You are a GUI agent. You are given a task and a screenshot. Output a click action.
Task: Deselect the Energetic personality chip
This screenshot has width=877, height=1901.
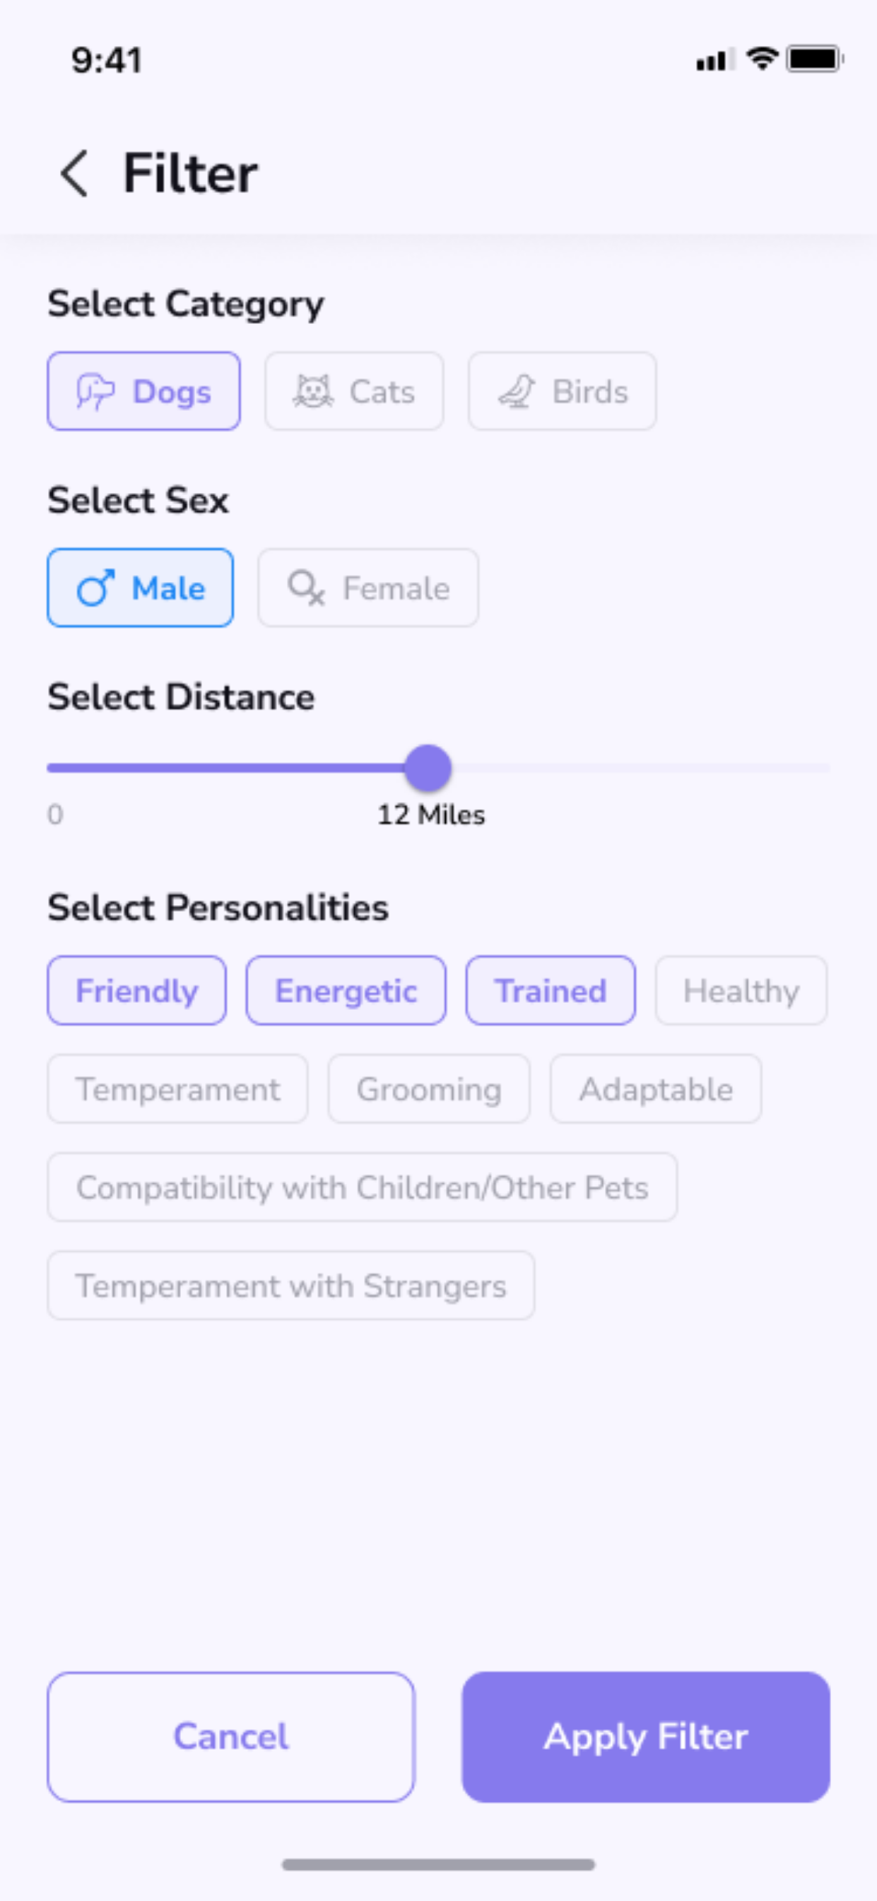pos(346,990)
